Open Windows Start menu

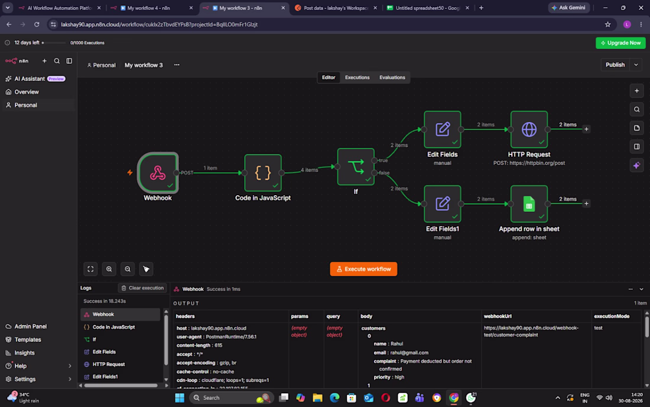[x=180, y=398]
